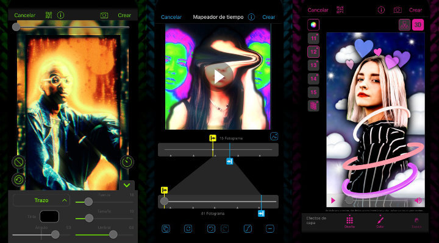Tap Cancelar in the pink editor screen

[x=318, y=10]
